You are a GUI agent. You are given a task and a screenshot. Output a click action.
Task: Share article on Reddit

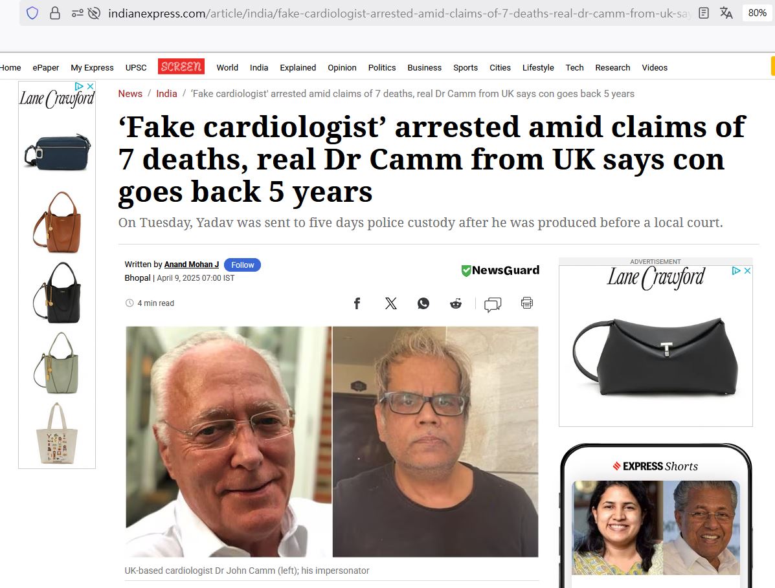click(456, 303)
